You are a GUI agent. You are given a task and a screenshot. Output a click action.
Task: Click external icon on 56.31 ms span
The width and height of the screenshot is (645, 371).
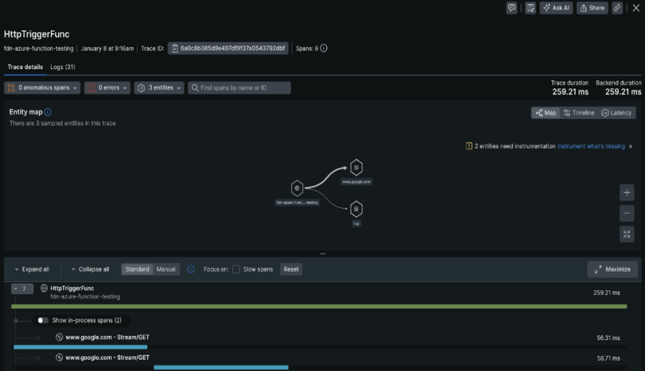[59, 337]
